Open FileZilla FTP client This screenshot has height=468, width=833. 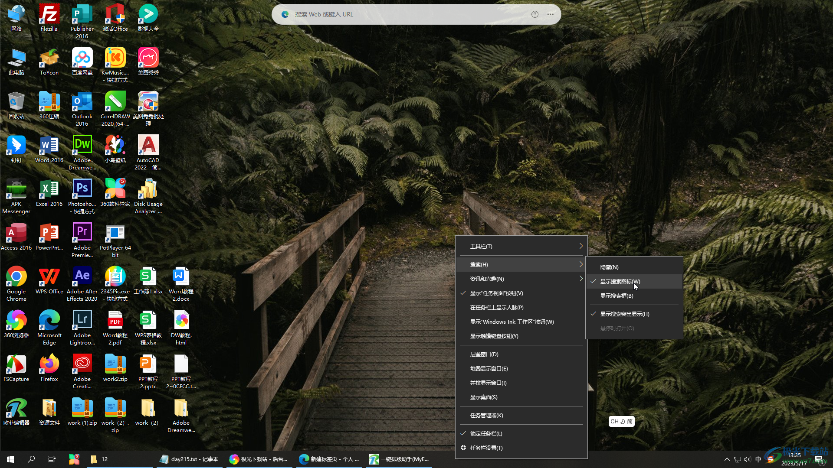click(49, 17)
